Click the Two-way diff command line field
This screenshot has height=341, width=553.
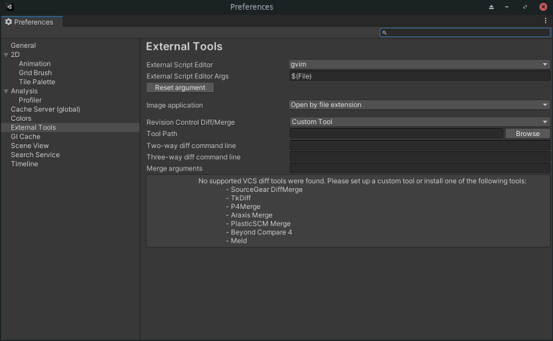pyautogui.click(x=419, y=146)
